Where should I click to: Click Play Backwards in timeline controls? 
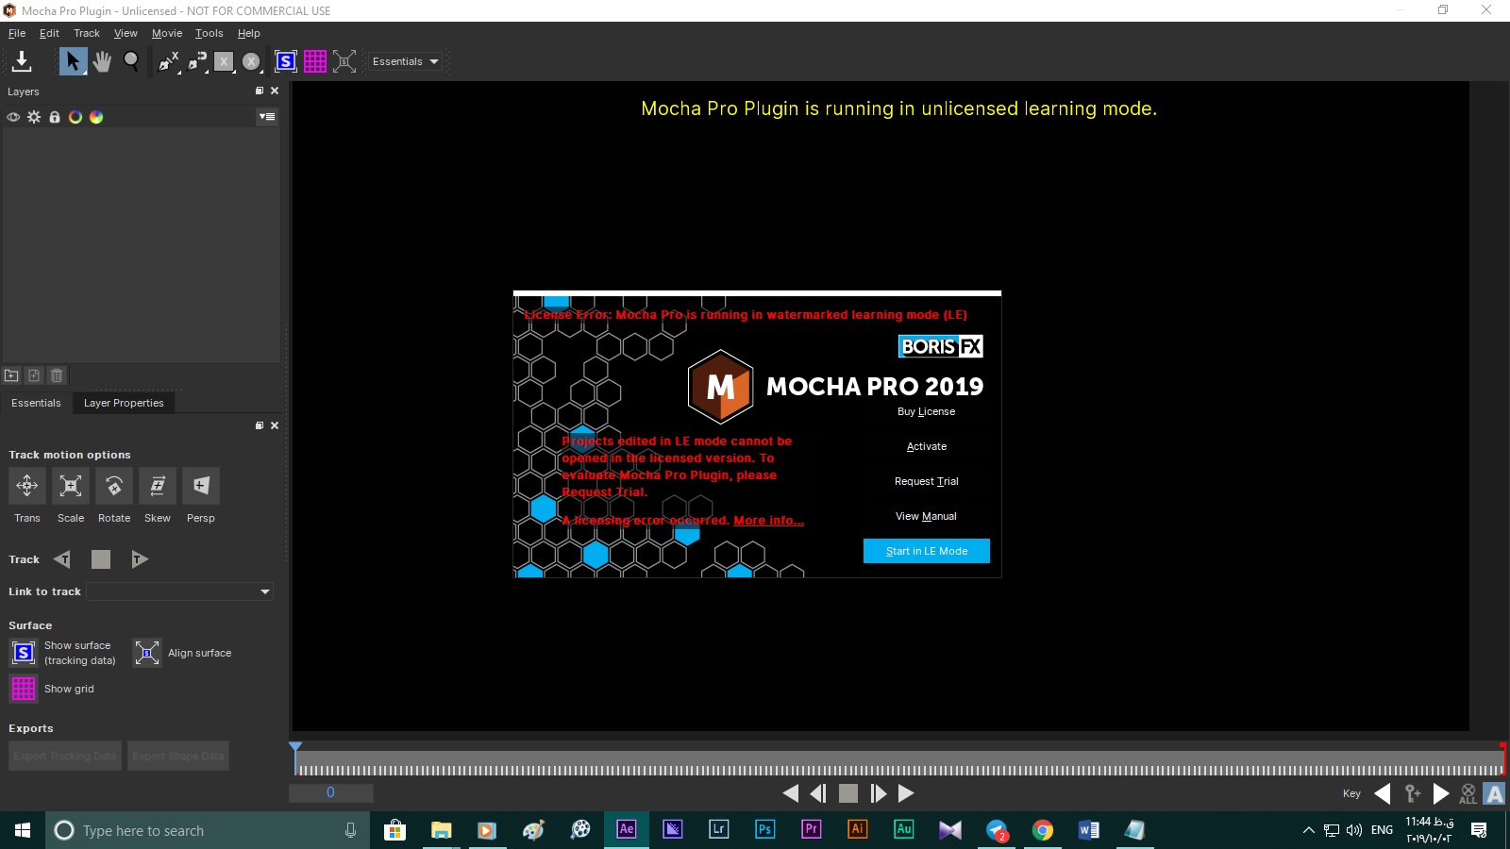(x=791, y=793)
